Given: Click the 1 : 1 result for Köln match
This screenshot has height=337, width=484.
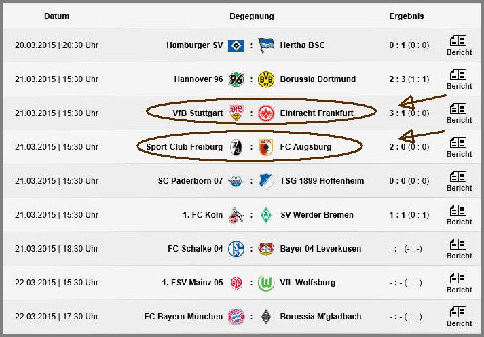Looking at the screenshot, I should [x=397, y=215].
